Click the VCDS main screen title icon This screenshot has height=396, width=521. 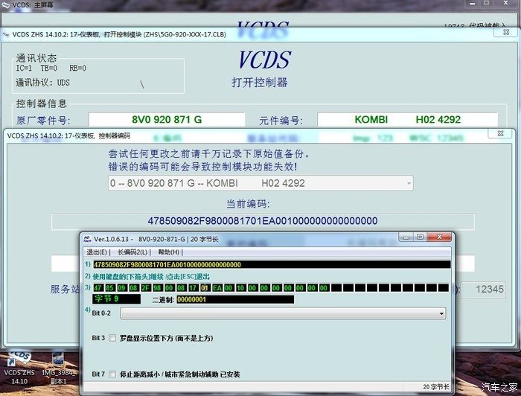(6, 4)
